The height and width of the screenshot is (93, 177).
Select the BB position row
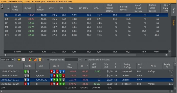[86, 19]
